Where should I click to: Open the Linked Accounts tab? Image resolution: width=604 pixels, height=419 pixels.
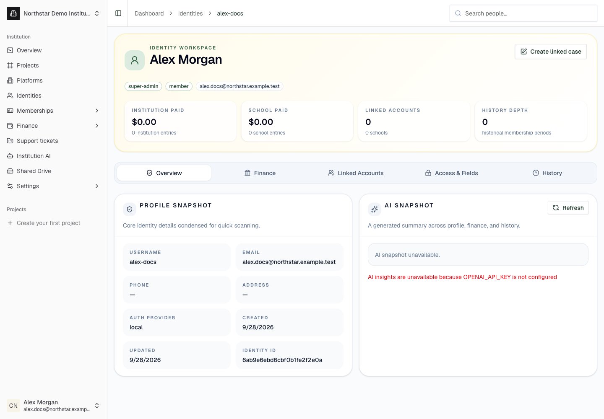point(356,173)
